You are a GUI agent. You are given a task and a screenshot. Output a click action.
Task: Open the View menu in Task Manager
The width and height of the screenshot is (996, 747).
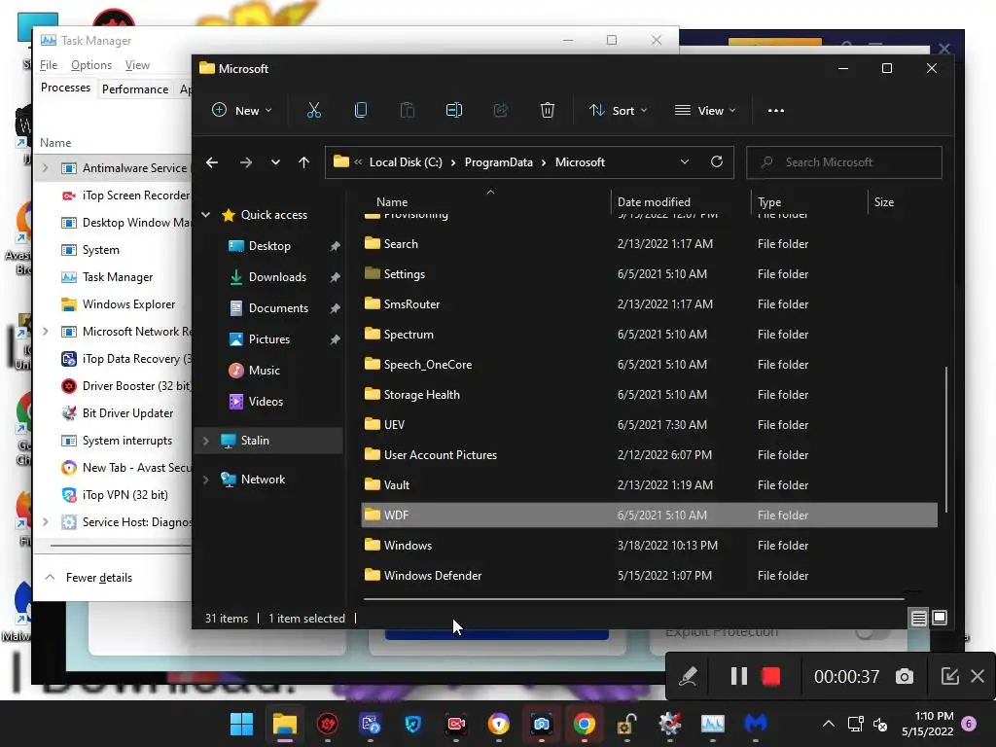coord(137,65)
